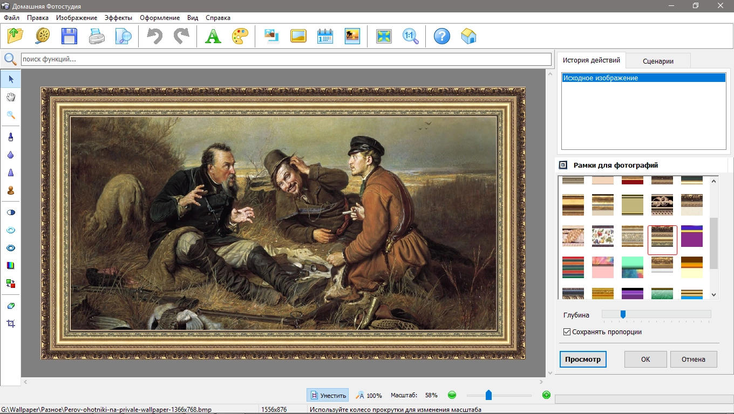The height and width of the screenshot is (414, 734).
Task: Select the zoom magnifier tool in sidebar
Action: [11, 115]
